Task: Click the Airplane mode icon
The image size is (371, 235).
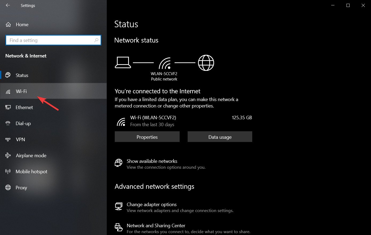Action: click(8, 155)
